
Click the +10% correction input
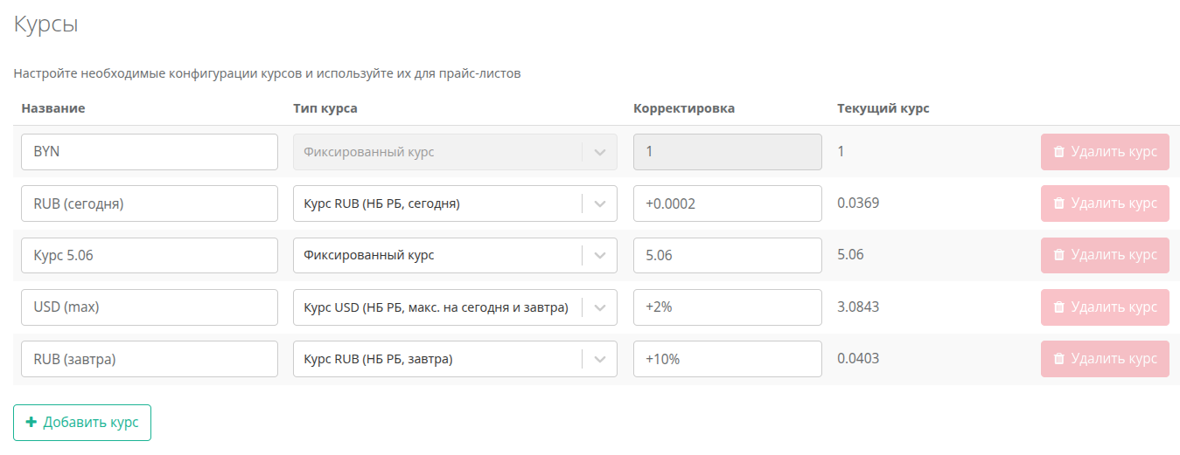pyautogui.click(x=728, y=359)
